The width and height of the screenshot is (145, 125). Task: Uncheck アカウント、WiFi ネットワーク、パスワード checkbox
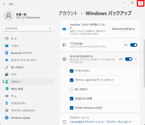pos(72,80)
